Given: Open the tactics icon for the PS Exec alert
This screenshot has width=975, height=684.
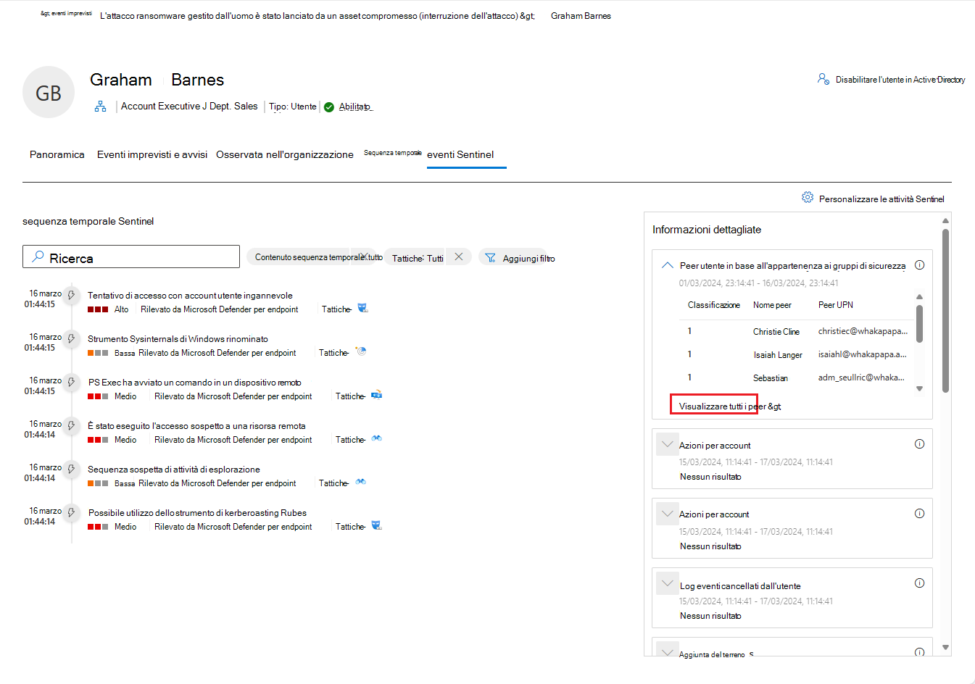Looking at the screenshot, I should tap(378, 395).
